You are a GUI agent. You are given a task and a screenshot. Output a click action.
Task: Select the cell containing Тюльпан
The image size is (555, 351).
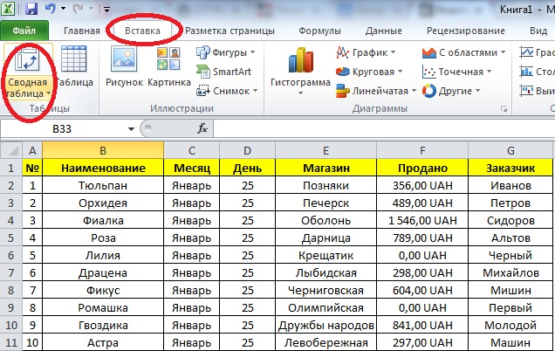click(103, 186)
